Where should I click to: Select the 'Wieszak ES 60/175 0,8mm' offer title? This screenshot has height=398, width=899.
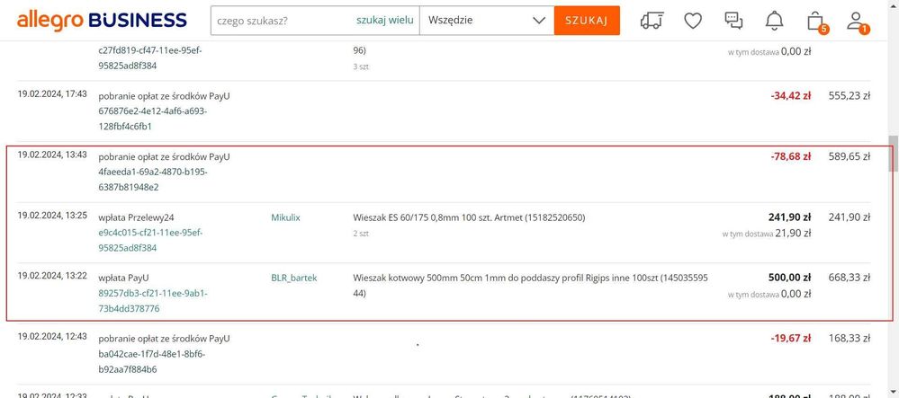coord(469,217)
